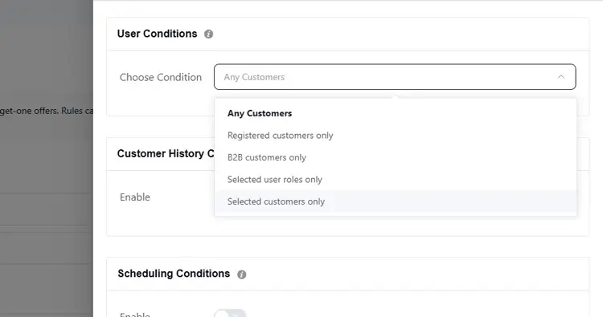Open the Scheduling Conditions info icon
Screen dimensions: 603x317
click(x=241, y=274)
